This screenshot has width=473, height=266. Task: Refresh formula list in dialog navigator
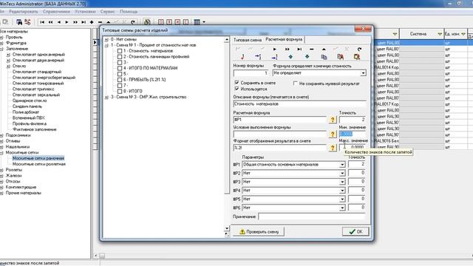(x=359, y=50)
